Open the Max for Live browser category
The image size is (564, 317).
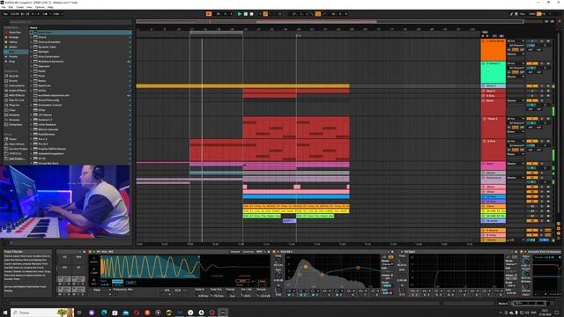tap(17, 100)
